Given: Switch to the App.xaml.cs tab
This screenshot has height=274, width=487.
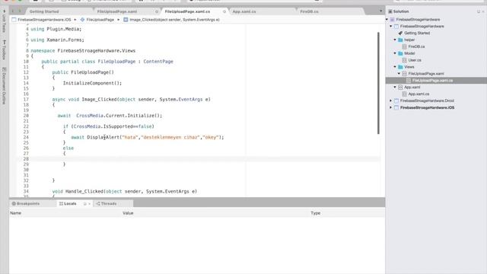Looking at the screenshot, I should coord(244,11).
